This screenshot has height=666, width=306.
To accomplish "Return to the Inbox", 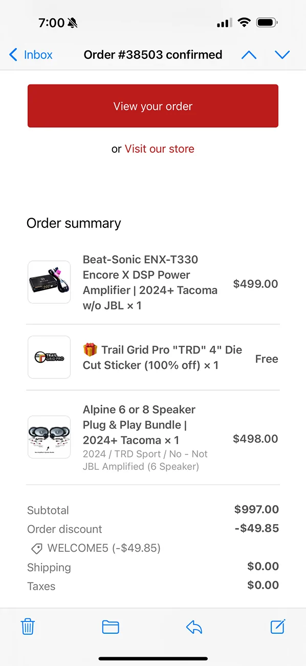I will 30,54.
